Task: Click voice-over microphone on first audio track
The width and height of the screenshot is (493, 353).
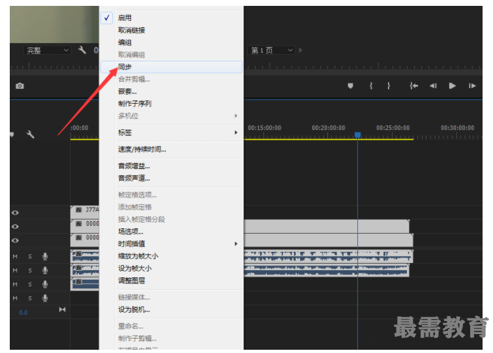Action: tap(45, 256)
